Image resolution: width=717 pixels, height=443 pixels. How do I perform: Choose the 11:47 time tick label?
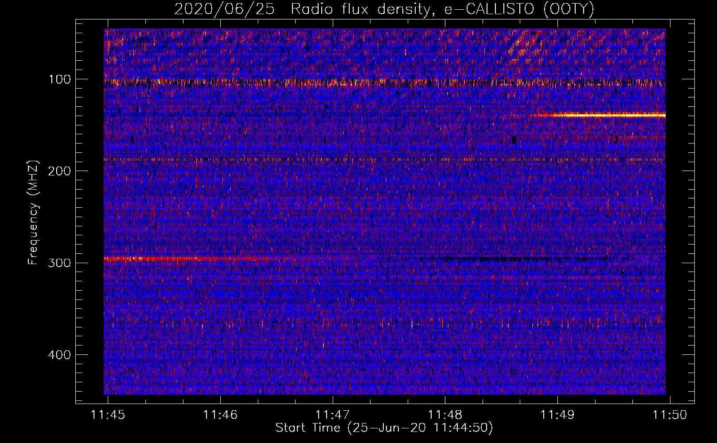click(332, 415)
